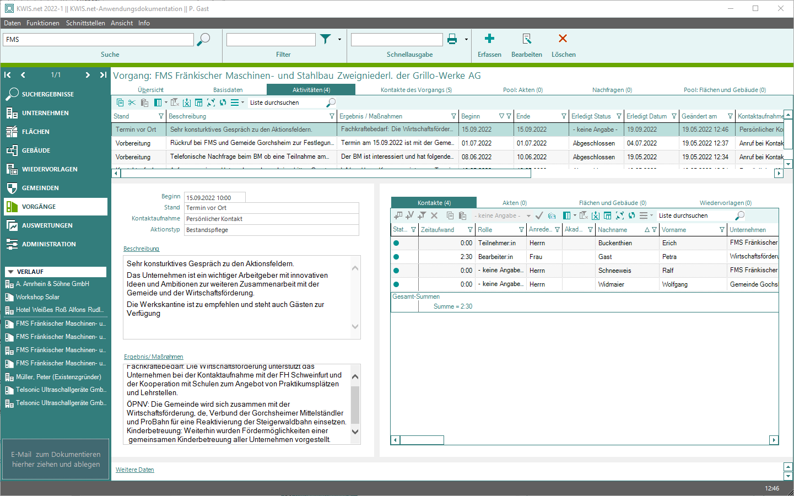Viewport: 794px width, 496px height.
Task: Click the Erfassen plus icon
Action: pyautogui.click(x=489, y=39)
